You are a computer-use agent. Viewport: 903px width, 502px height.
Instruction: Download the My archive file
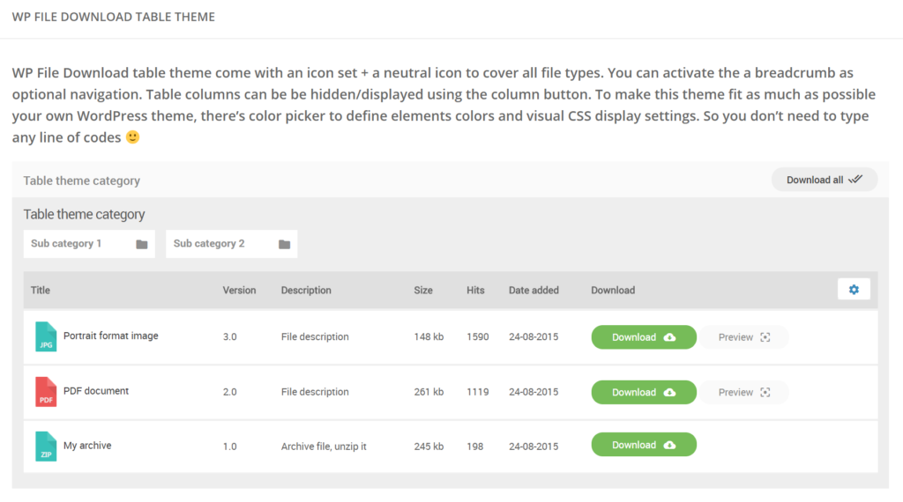[644, 445]
